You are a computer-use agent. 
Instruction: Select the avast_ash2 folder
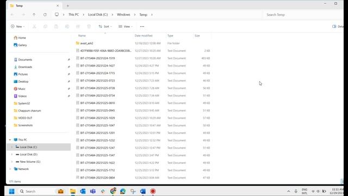click(86, 44)
